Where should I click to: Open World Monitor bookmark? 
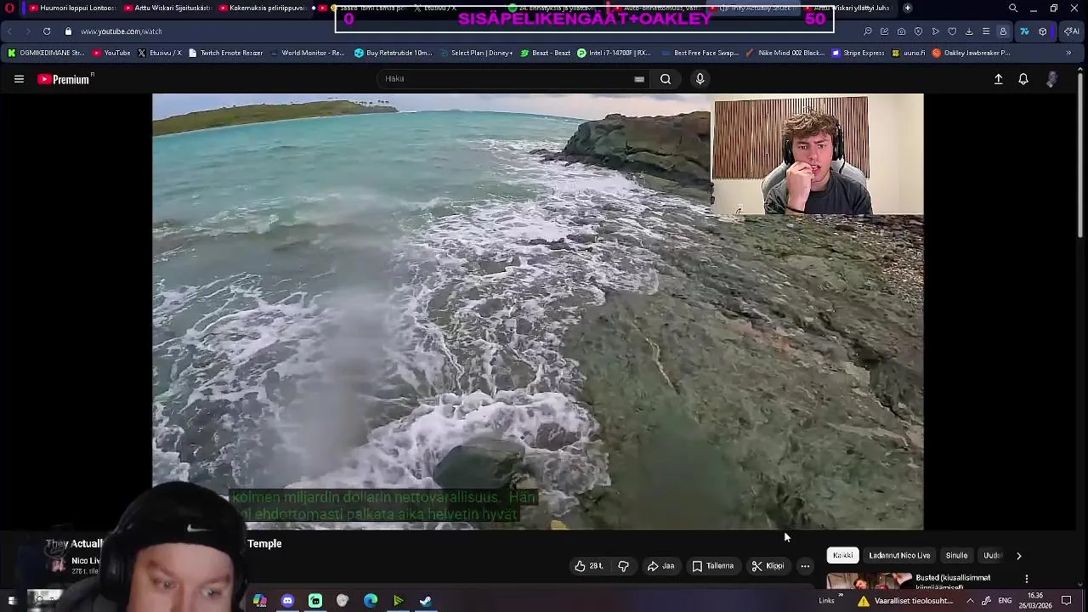click(x=307, y=53)
